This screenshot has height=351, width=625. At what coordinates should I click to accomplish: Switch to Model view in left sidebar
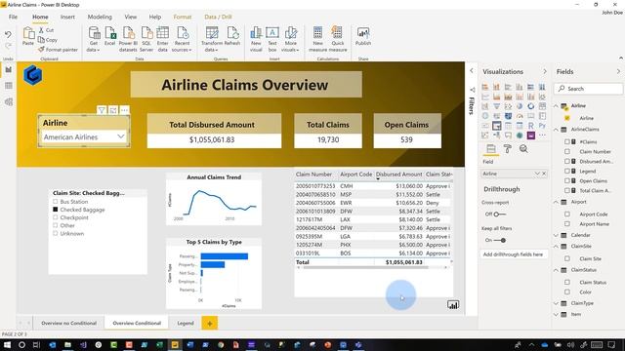point(9,101)
